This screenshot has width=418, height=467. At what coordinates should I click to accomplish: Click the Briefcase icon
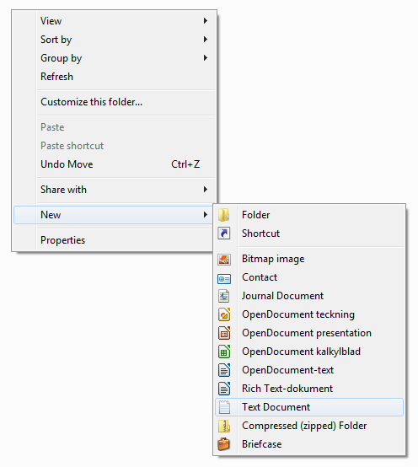point(224,444)
